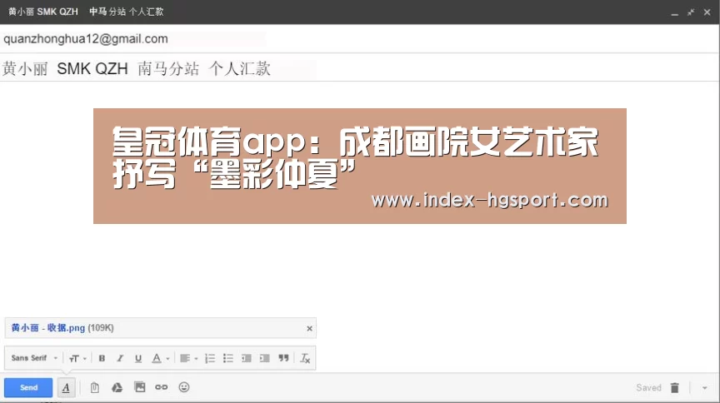Open the more options arrow next to trash
720x403 pixels.
704,388
